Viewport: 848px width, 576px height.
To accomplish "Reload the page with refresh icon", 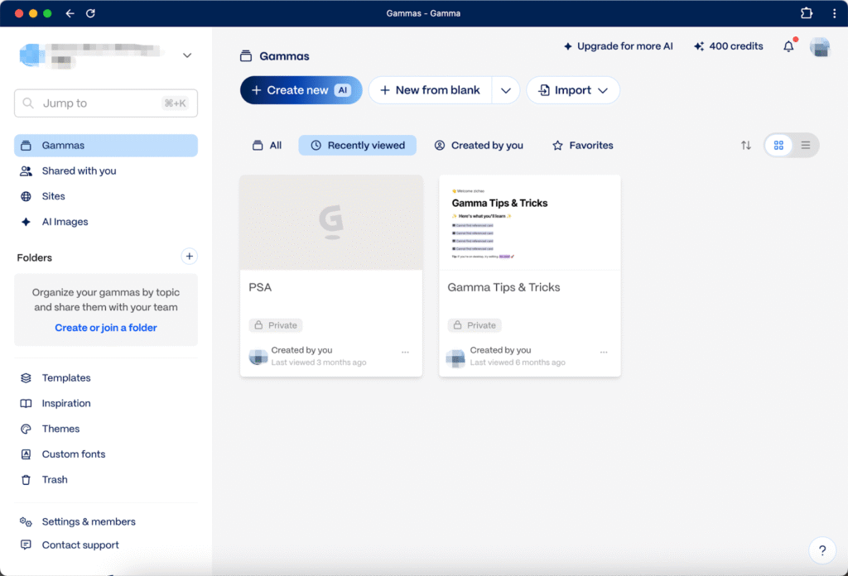I will click(x=90, y=13).
